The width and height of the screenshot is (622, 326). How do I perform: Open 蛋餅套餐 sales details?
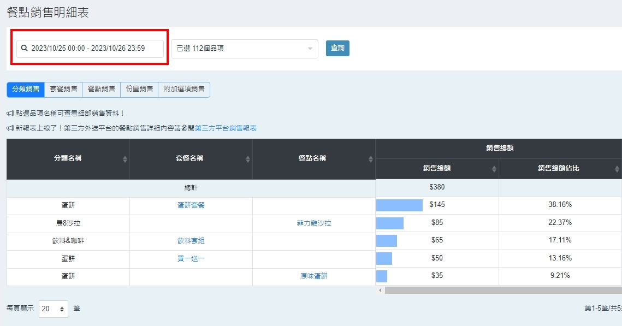[x=191, y=205]
